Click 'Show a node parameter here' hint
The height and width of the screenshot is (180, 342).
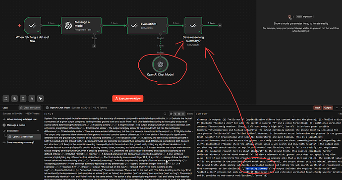tap(301, 24)
